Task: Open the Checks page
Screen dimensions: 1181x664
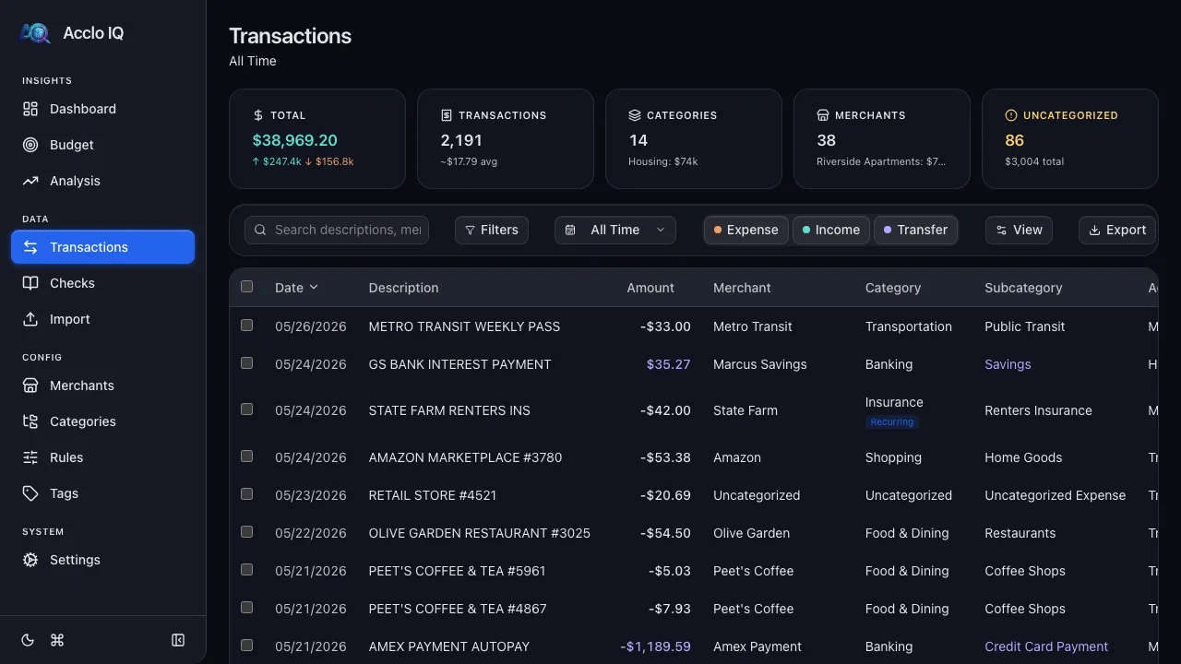Action: pyautogui.click(x=103, y=283)
